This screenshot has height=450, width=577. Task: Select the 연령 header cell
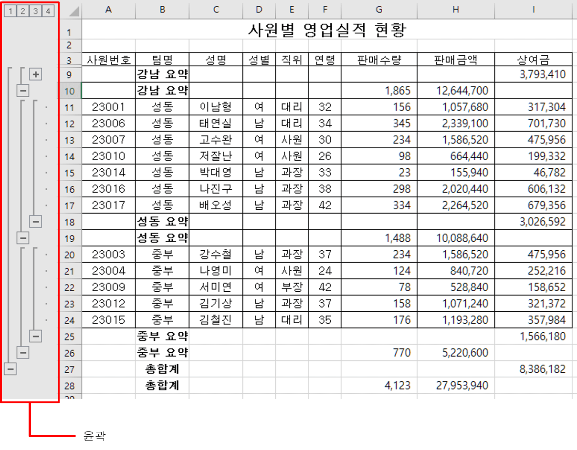[325, 60]
